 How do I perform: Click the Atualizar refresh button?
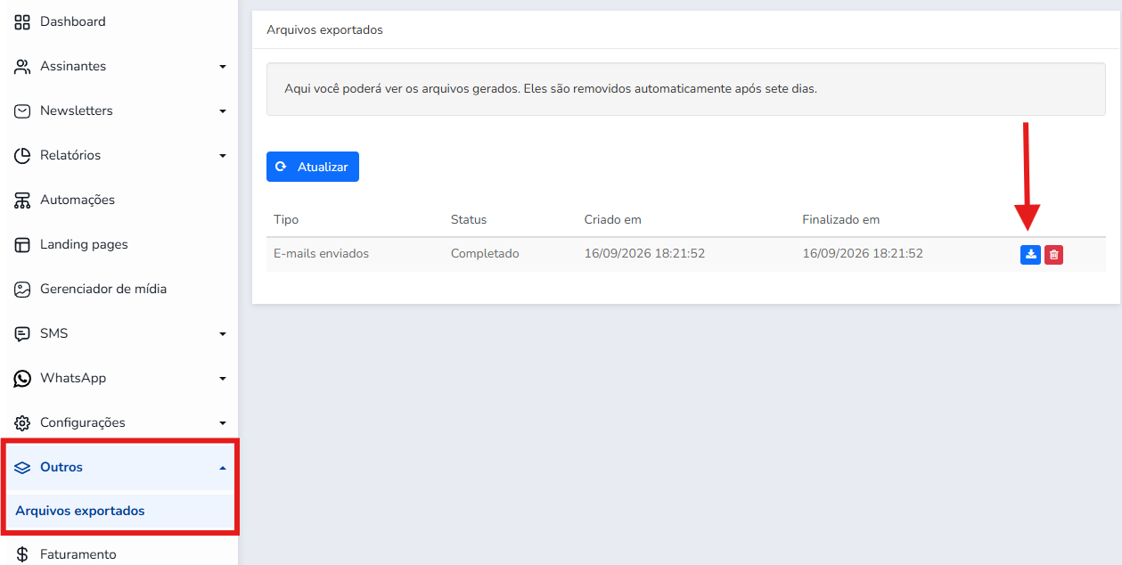pyautogui.click(x=313, y=167)
